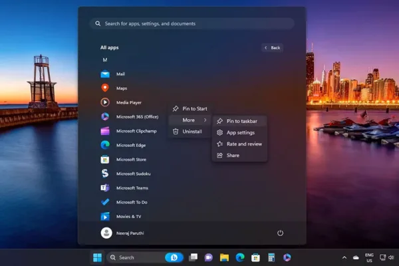Expand the More submenu item
399x266 pixels.
click(x=190, y=120)
